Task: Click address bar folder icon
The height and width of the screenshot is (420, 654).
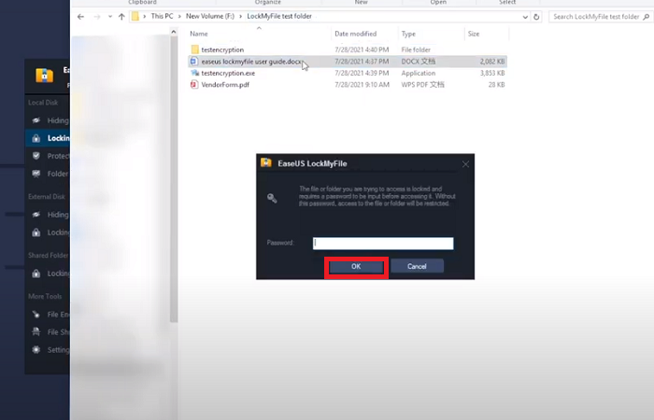Action: click(135, 16)
